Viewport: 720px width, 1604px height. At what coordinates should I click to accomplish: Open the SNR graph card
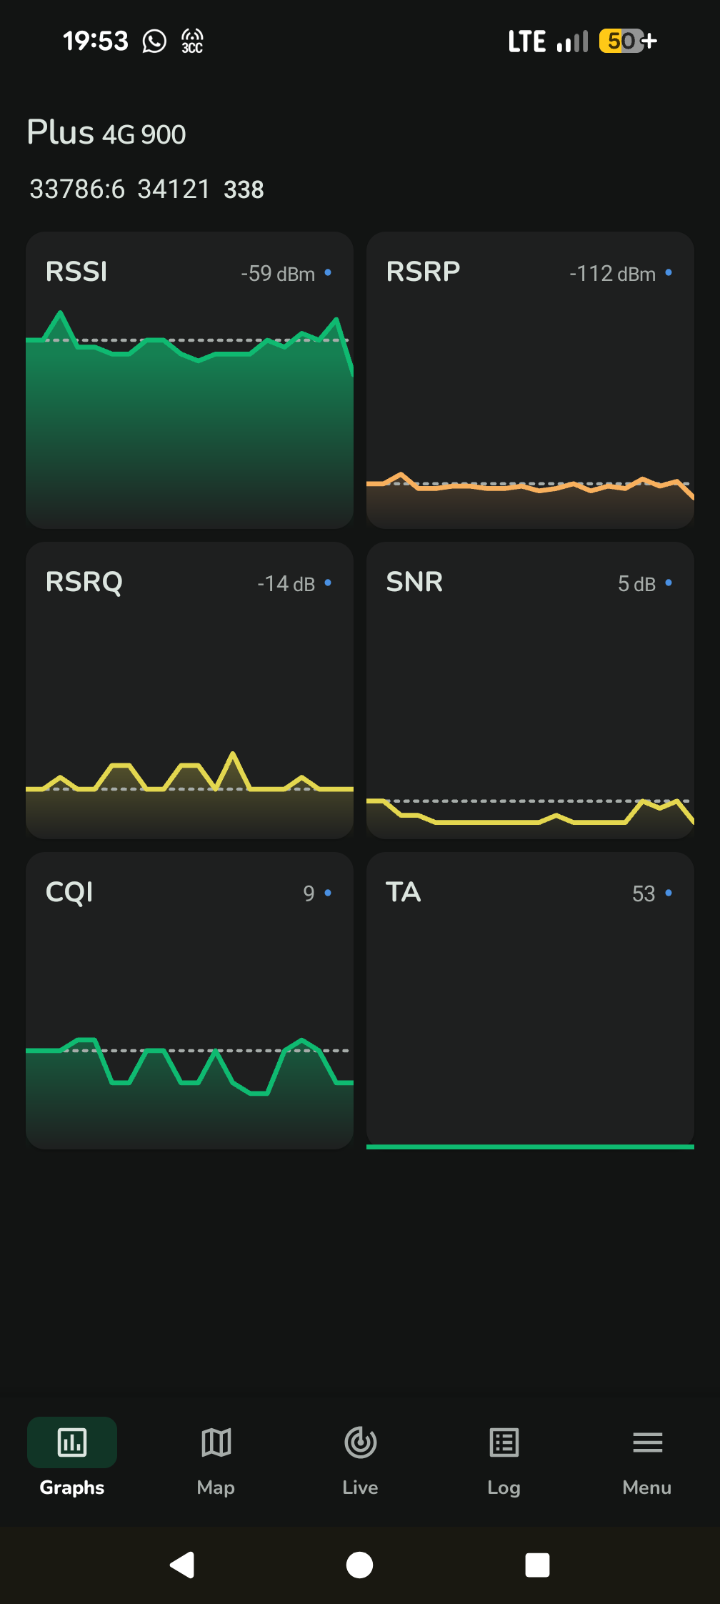pos(530,690)
